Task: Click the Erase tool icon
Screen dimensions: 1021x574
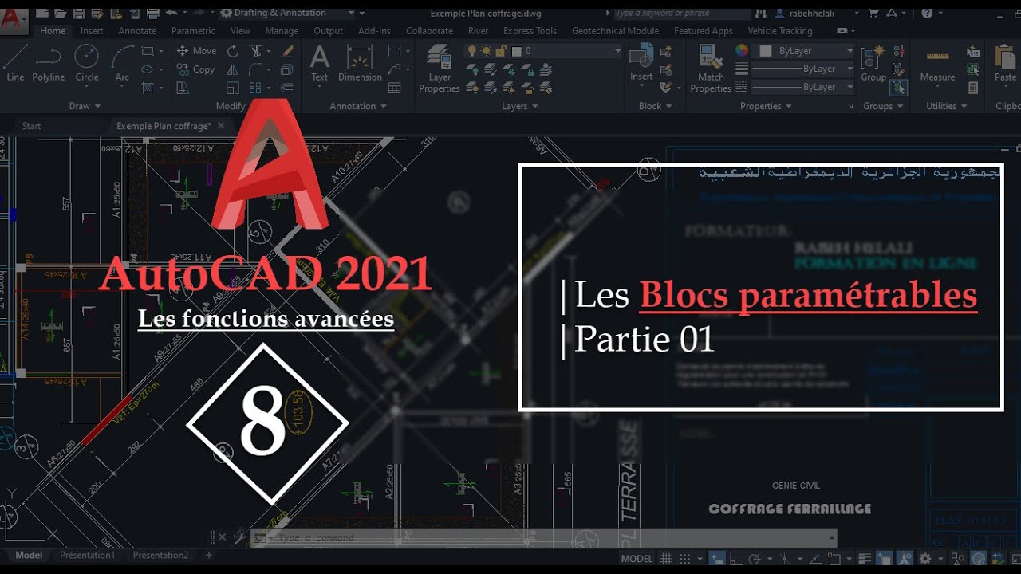Action: click(287, 51)
